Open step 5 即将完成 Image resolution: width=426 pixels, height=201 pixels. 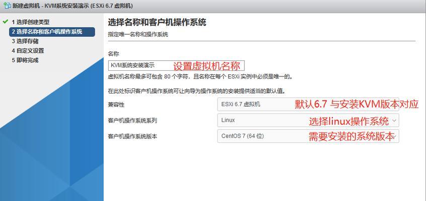pos(25,60)
